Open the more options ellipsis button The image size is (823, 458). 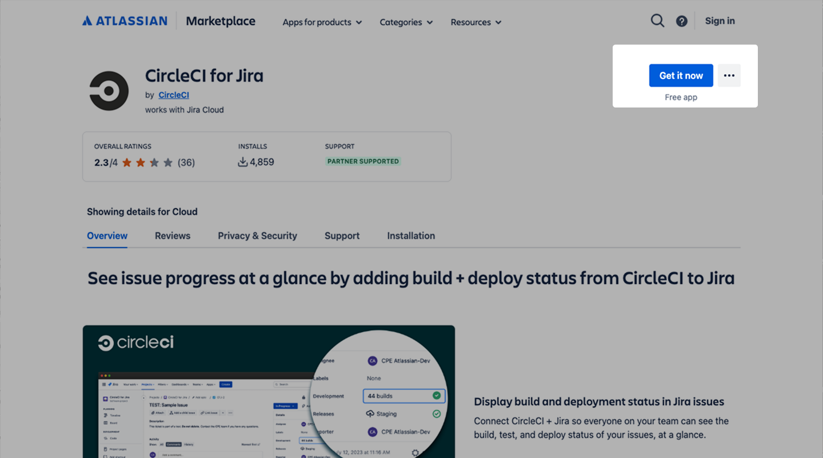point(729,75)
